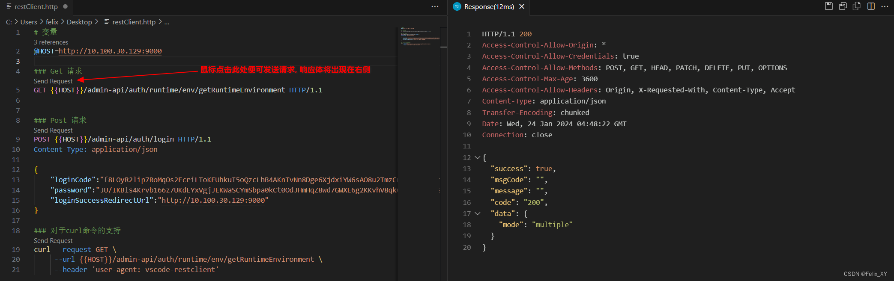Click the "mode": "multiple" line
Image resolution: width=894 pixels, height=281 pixels.
(535, 225)
